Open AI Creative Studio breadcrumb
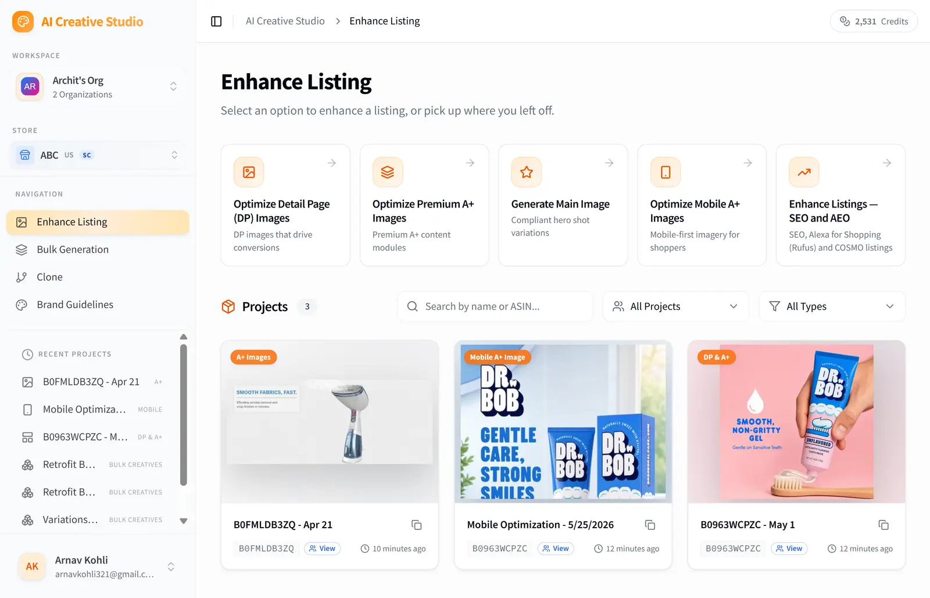Viewport: 930px width, 598px height. tap(285, 21)
